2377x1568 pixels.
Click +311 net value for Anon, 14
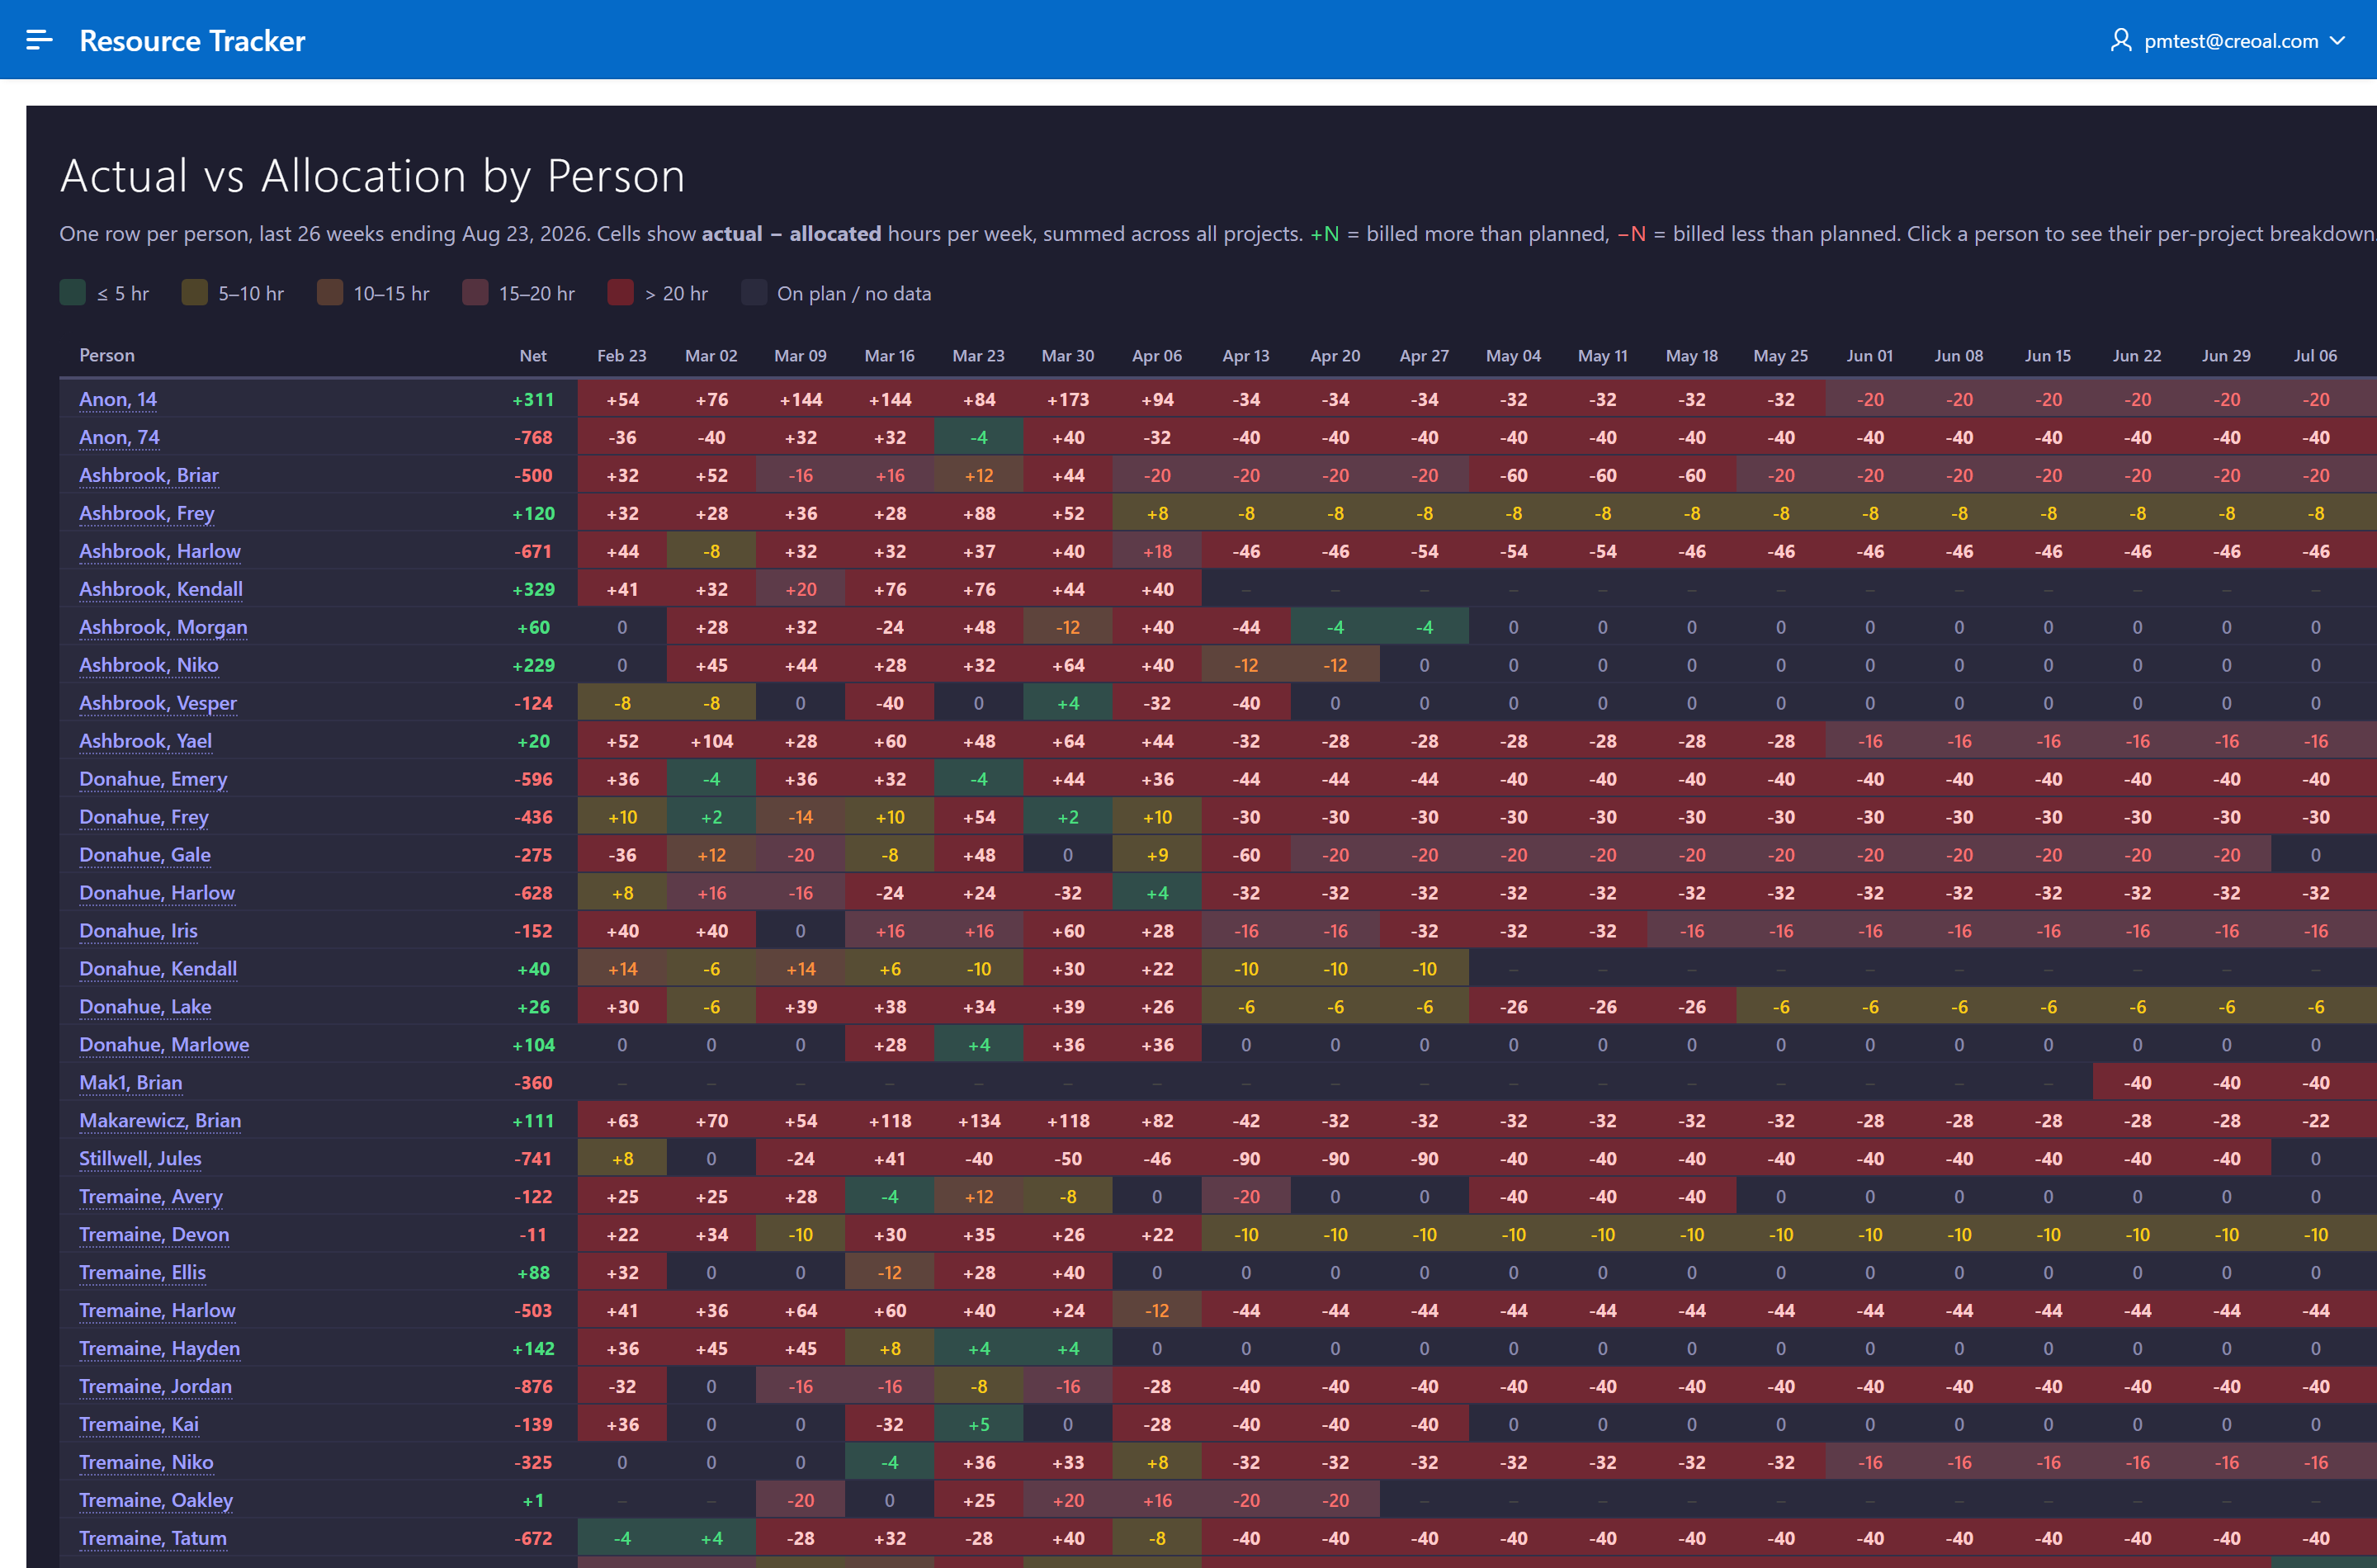coord(533,399)
